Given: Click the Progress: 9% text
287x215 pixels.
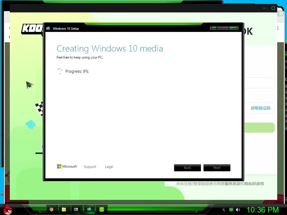Looking at the screenshot, I should coord(77,71).
